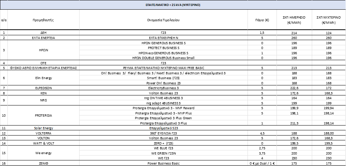Select night value '188,00' for VOLTERRA
The image size is (346, 166).
(x=329, y=133)
